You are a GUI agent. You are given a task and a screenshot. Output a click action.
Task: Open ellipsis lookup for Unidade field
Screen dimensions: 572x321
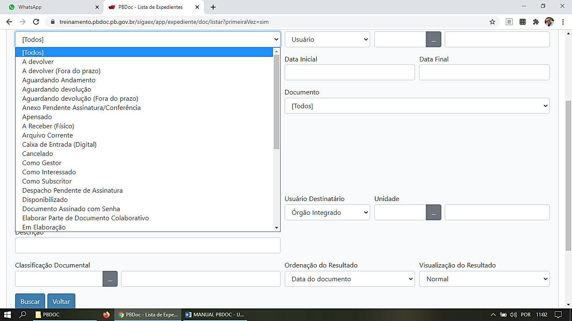433,212
